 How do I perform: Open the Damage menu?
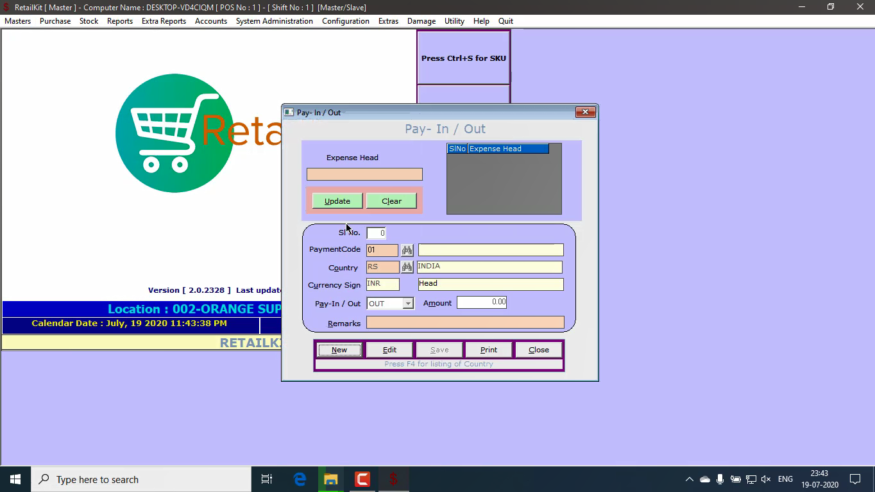click(x=421, y=21)
